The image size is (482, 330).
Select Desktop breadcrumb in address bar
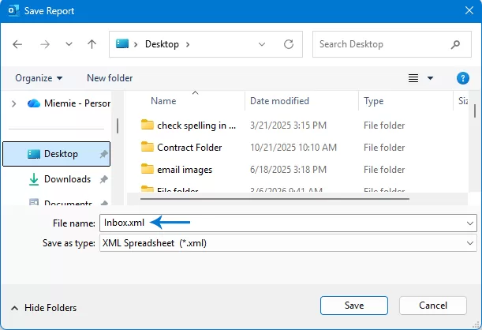click(162, 44)
